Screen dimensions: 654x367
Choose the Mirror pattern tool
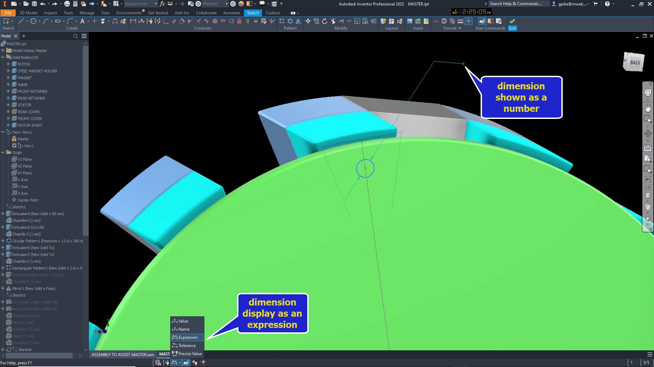(x=298, y=21)
